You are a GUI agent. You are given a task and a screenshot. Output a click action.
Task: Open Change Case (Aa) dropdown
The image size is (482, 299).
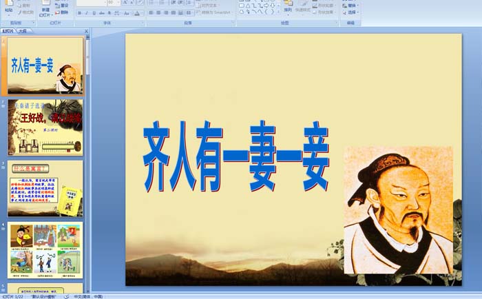(127, 13)
